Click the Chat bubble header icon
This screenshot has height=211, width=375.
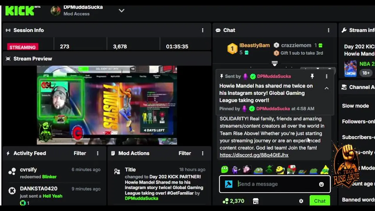pyautogui.click(x=218, y=30)
